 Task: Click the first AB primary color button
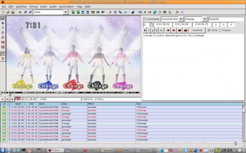pos(168,30)
